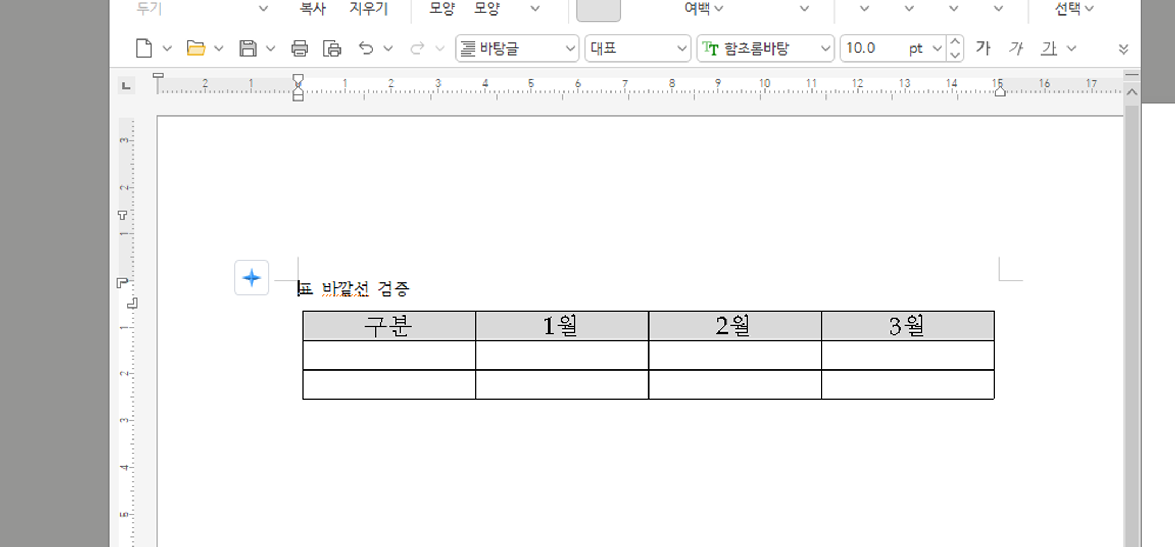The image size is (1175, 547).
Task: Decrease font size with down stepper
Action: pyautogui.click(x=955, y=56)
